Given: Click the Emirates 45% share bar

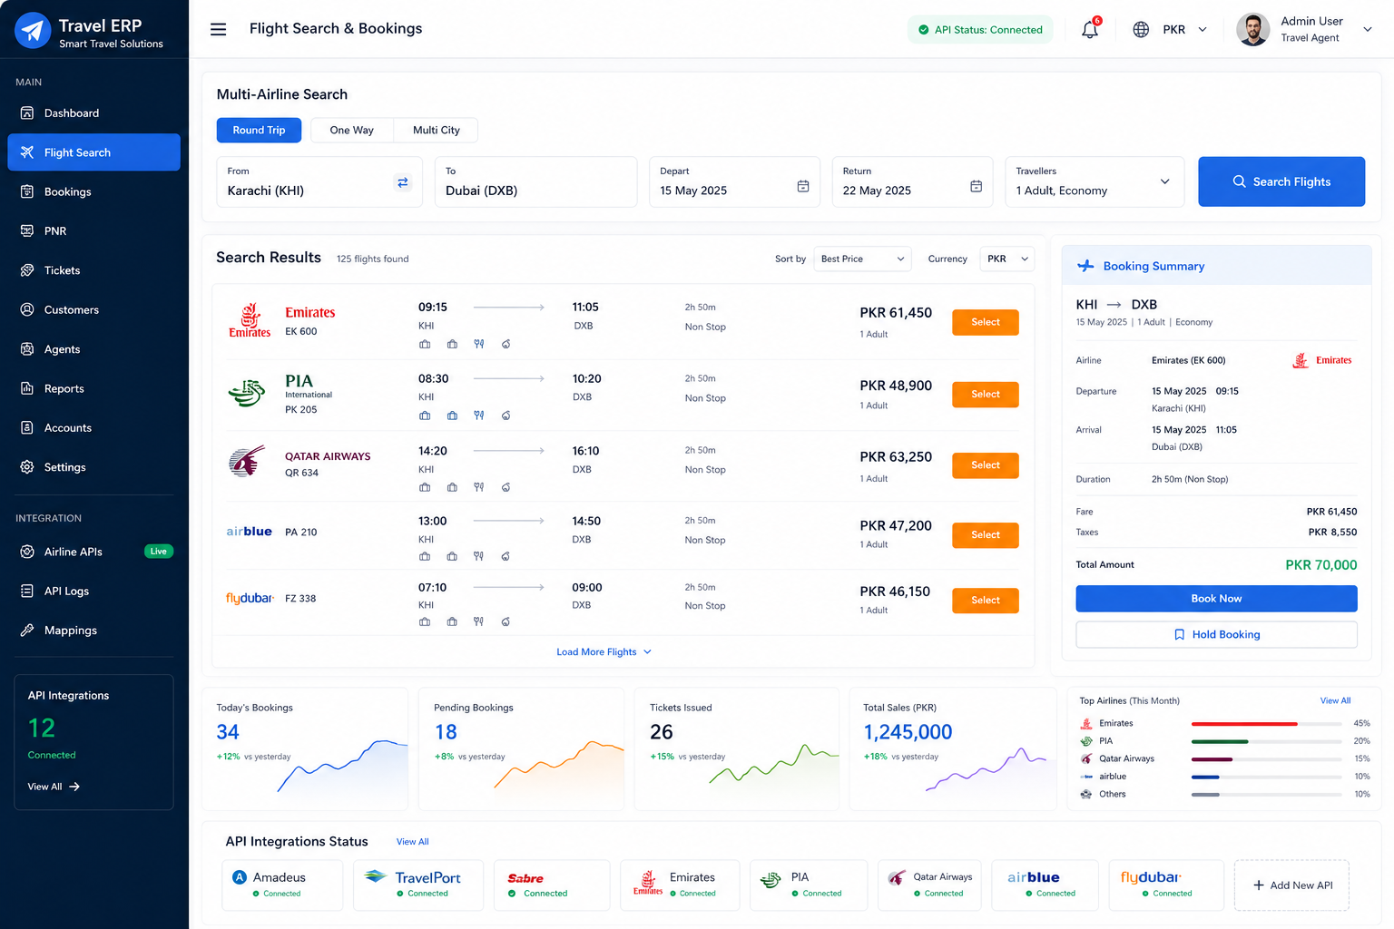Looking at the screenshot, I should click(x=1266, y=724).
